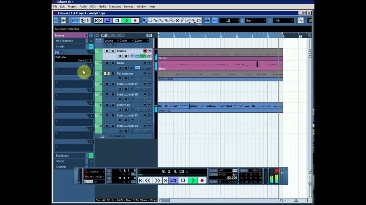Open Drums track Edit Channel Settings

click(132, 56)
